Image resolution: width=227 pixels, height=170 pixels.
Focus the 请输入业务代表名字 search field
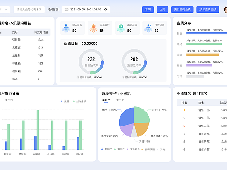click(x=29, y=10)
